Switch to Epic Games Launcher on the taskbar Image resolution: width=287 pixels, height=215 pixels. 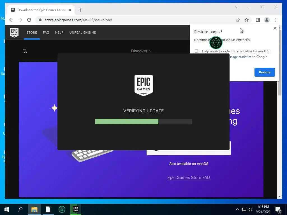76,209
